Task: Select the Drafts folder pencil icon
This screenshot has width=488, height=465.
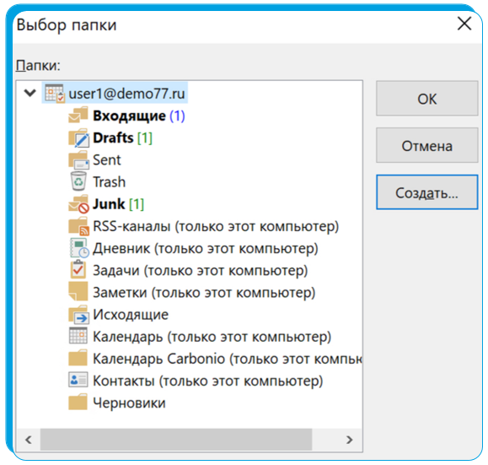Action: 78,138
